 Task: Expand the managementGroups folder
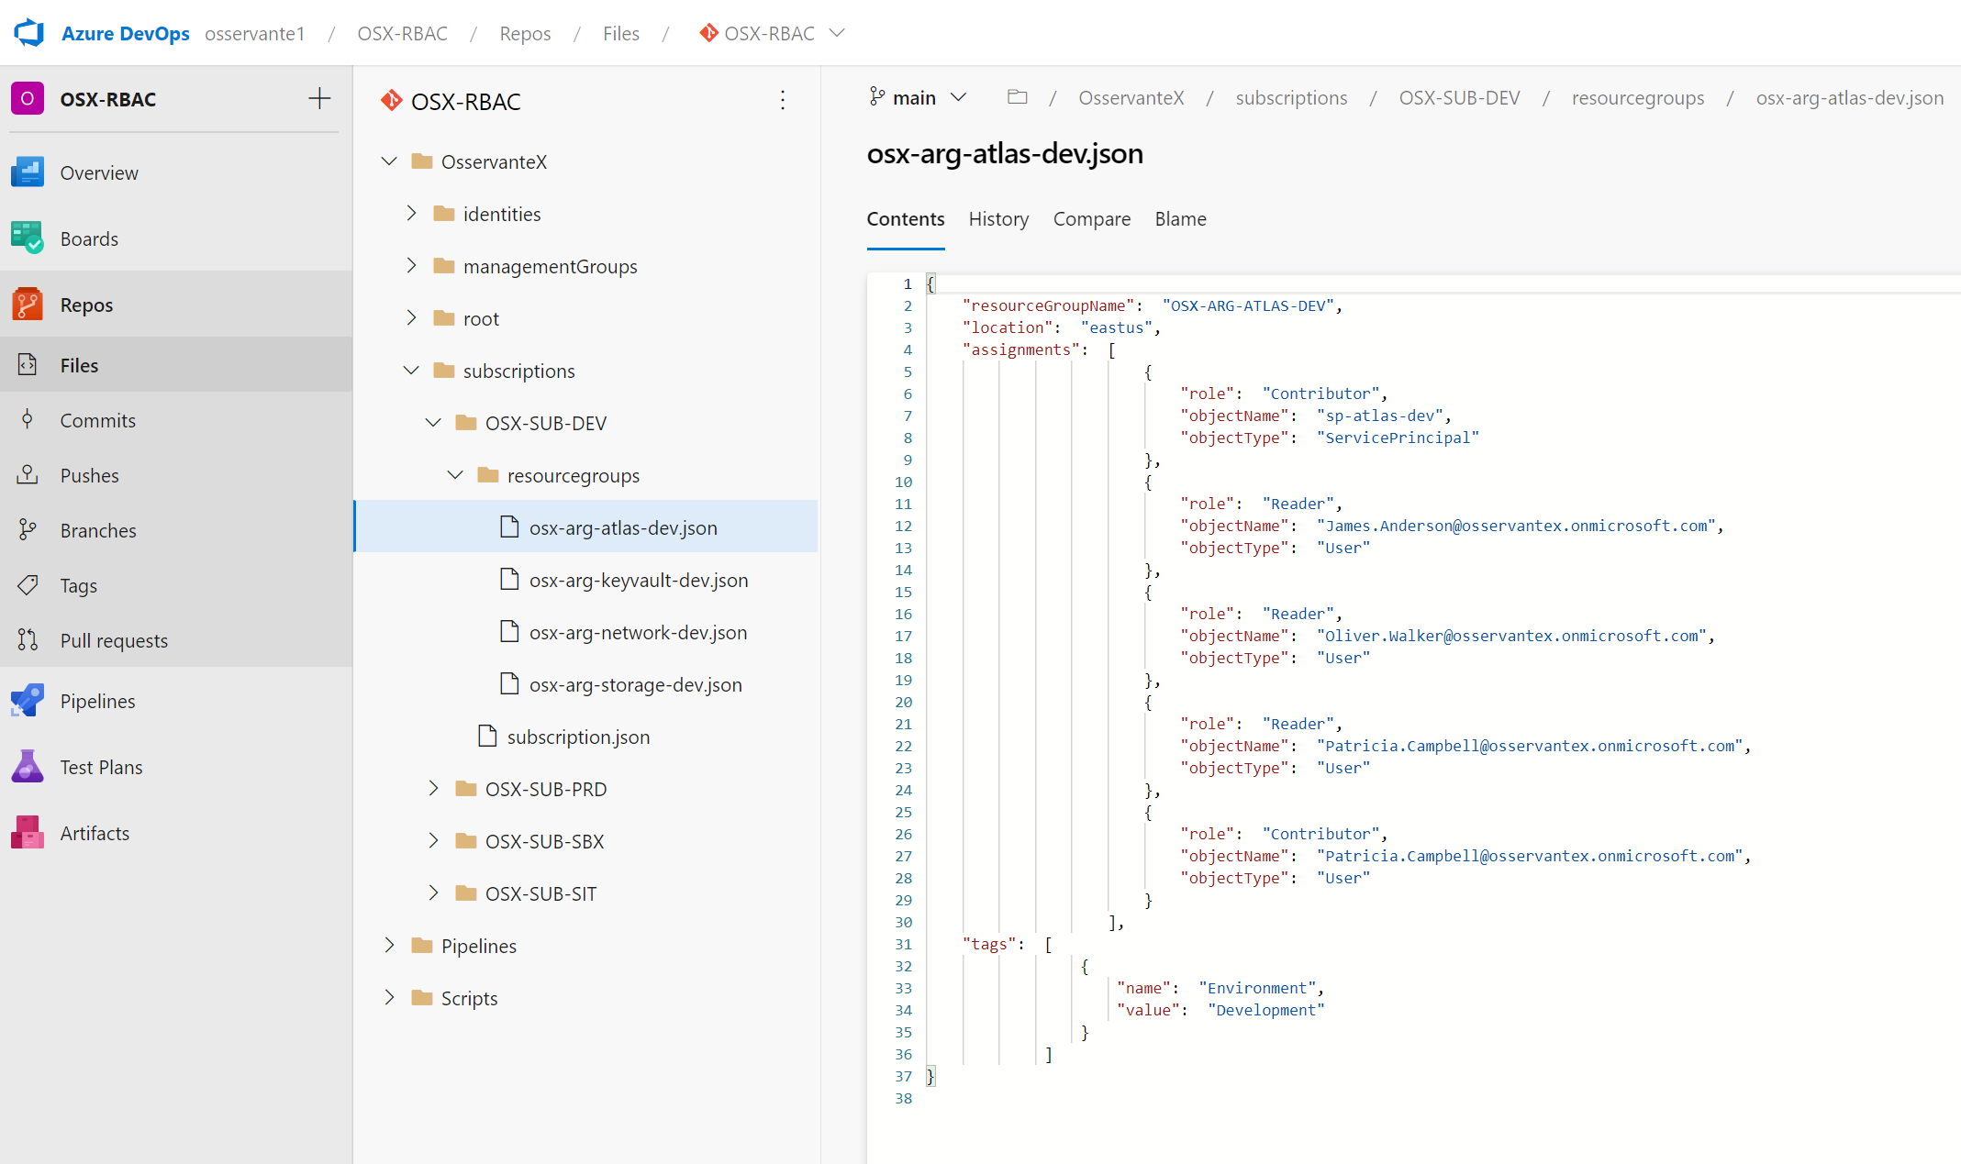coord(411,266)
